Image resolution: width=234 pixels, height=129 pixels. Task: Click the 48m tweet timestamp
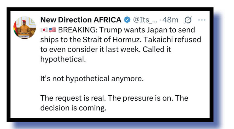[x=171, y=20]
